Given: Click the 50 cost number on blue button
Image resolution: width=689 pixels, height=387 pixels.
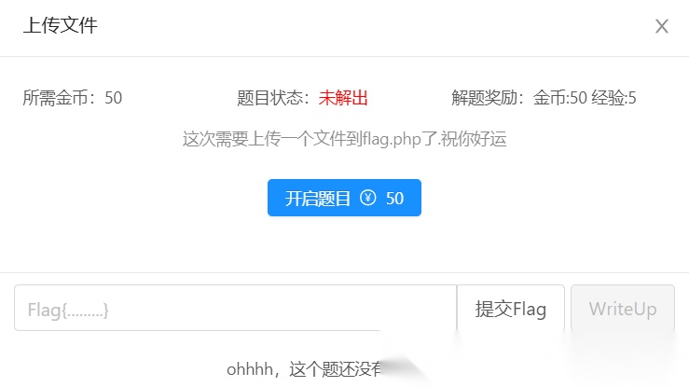Looking at the screenshot, I should (394, 198).
